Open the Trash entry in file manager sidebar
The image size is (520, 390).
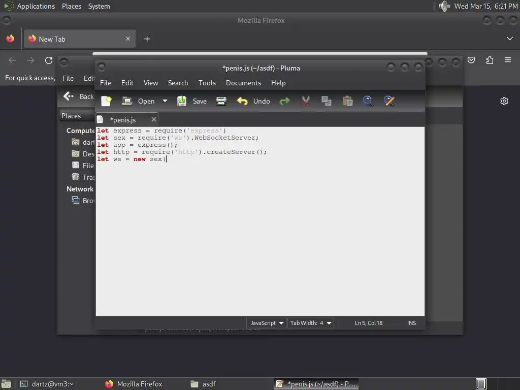[x=84, y=177]
